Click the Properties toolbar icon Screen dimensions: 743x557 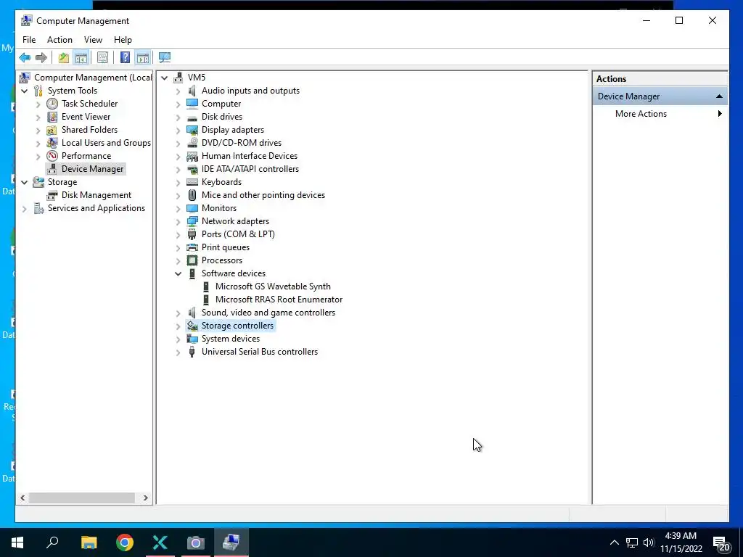coord(102,58)
